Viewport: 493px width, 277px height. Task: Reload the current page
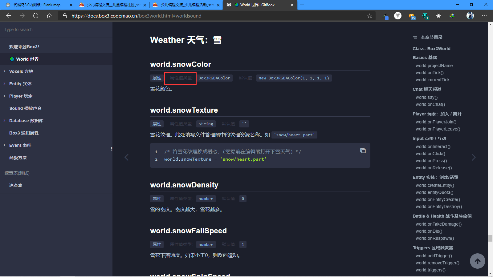[36, 16]
